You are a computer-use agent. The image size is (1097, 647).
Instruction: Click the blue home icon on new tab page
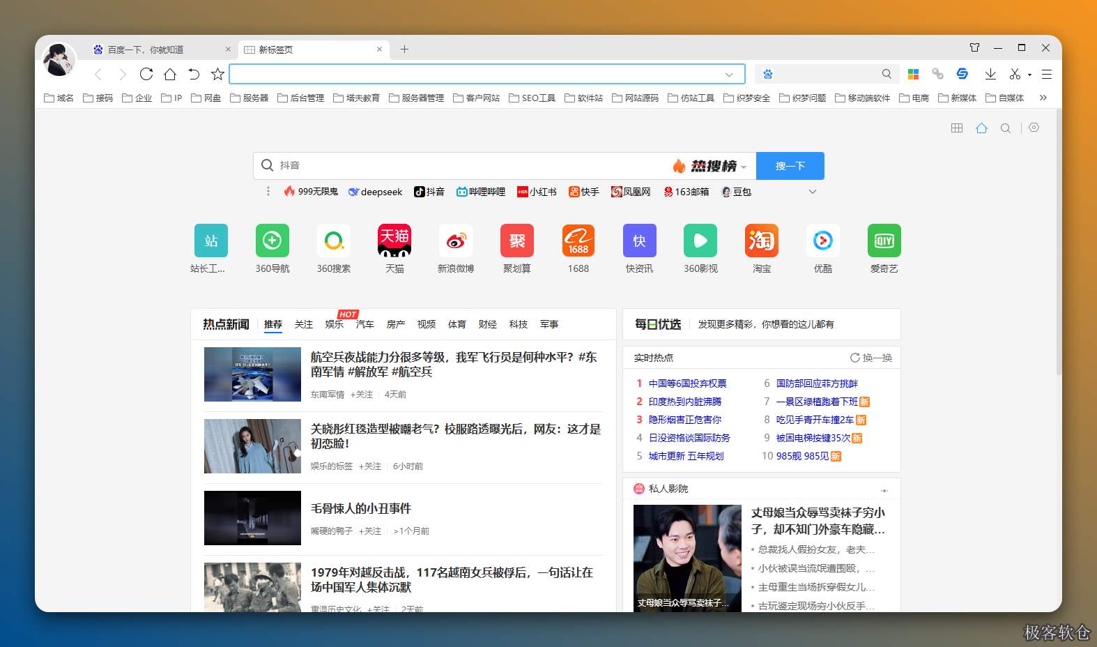click(981, 128)
